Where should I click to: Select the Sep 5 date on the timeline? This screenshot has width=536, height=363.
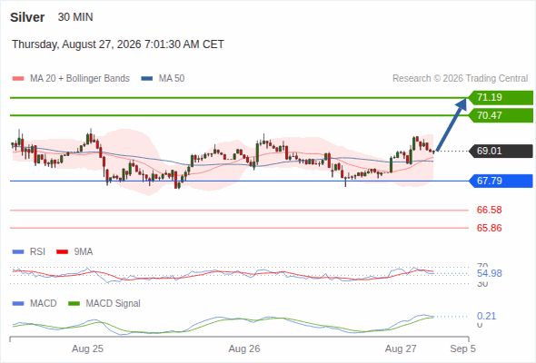tap(462, 349)
